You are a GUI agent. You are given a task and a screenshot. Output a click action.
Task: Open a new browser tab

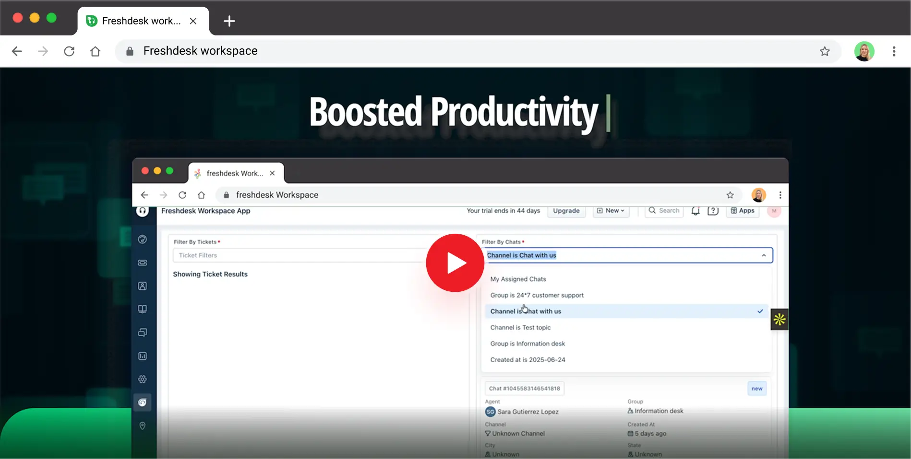coord(229,21)
